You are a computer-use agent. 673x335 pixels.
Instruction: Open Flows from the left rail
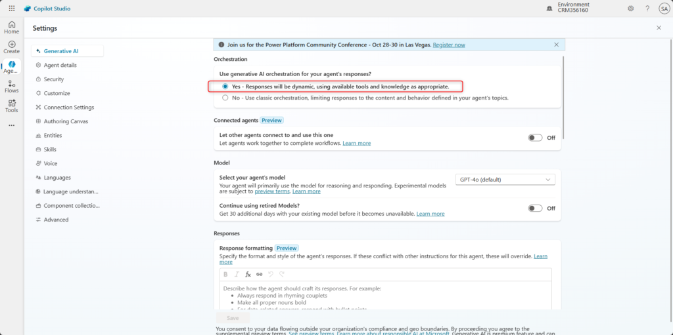pos(12,87)
